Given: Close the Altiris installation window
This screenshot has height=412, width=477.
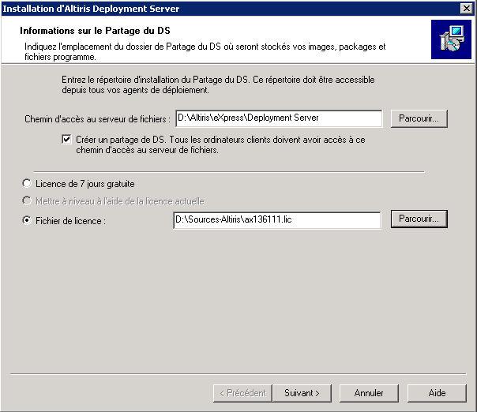Looking at the screenshot, I should pyautogui.click(x=467, y=9).
